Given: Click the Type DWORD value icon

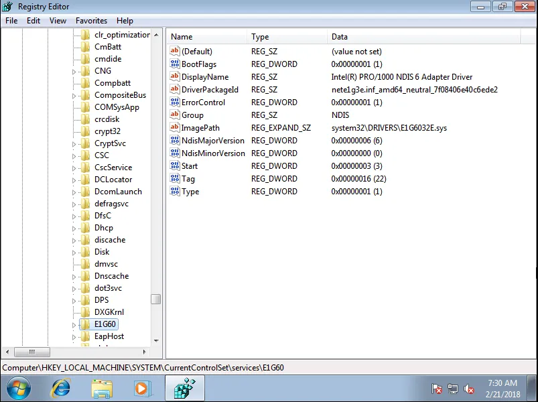Looking at the screenshot, I should (x=175, y=191).
